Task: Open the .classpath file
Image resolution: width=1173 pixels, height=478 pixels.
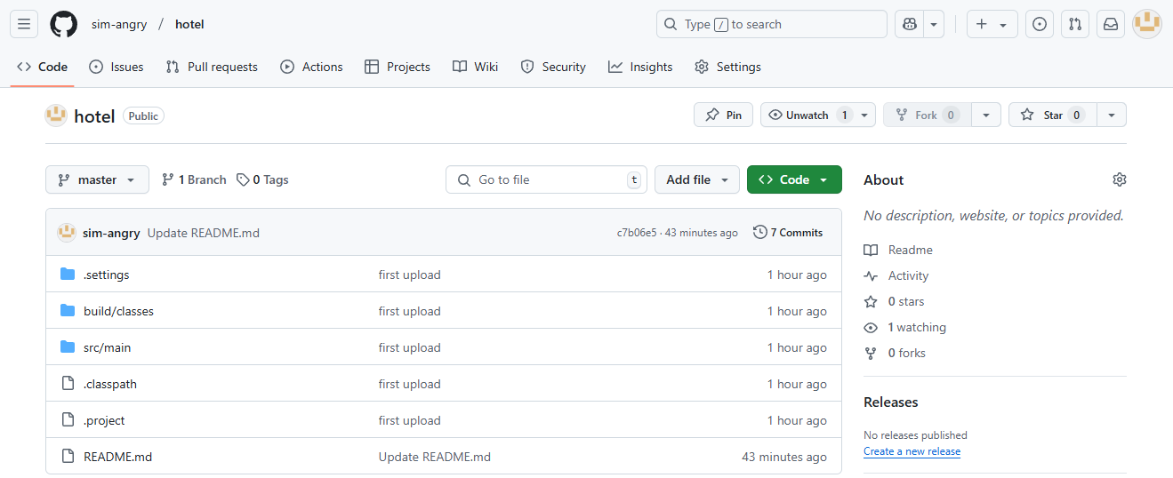Action: tap(110, 384)
